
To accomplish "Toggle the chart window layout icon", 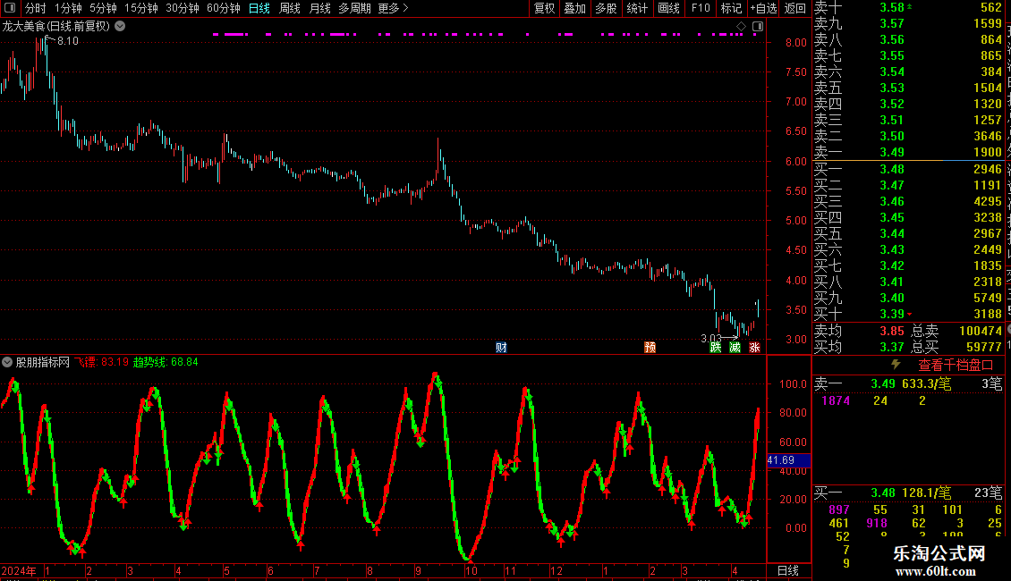I will pos(758,27).
